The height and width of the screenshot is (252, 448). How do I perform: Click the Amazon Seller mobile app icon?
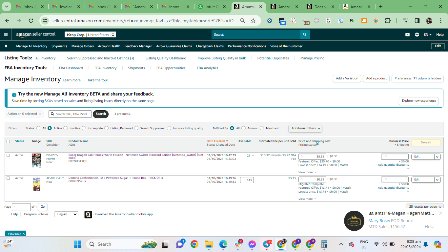point(88,215)
